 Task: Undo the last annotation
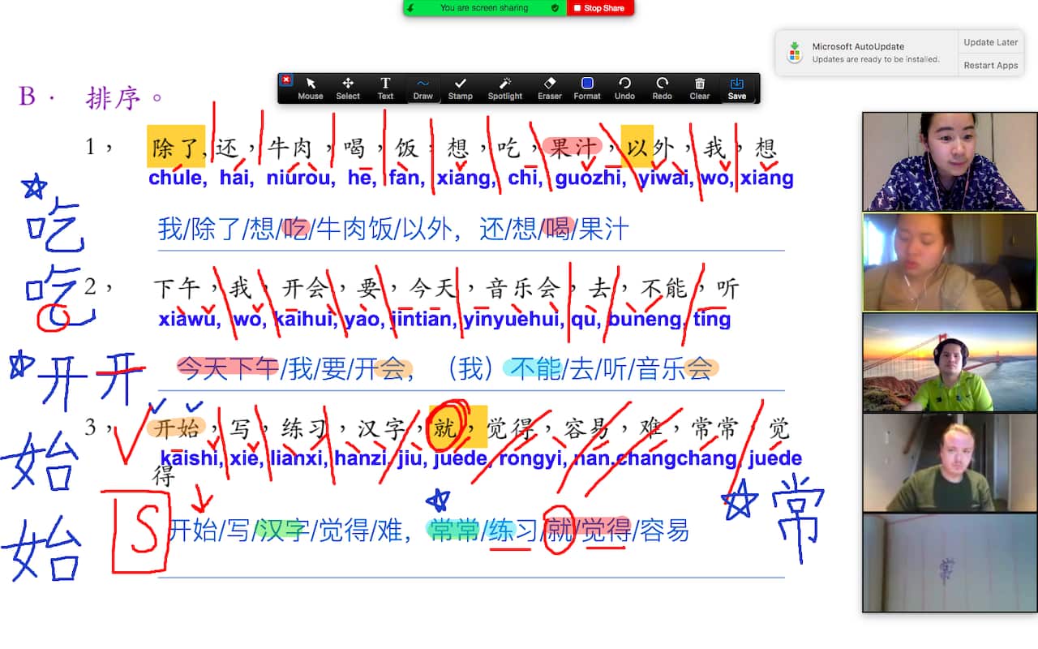(x=624, y=88)
